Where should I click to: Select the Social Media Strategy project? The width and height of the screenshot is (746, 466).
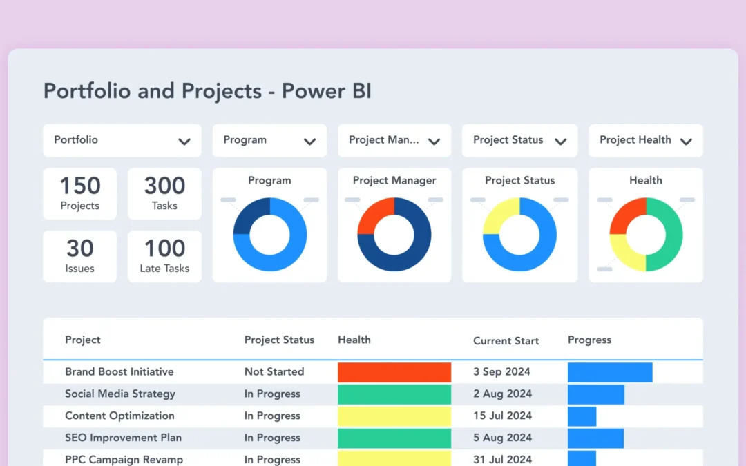(119, 394)
